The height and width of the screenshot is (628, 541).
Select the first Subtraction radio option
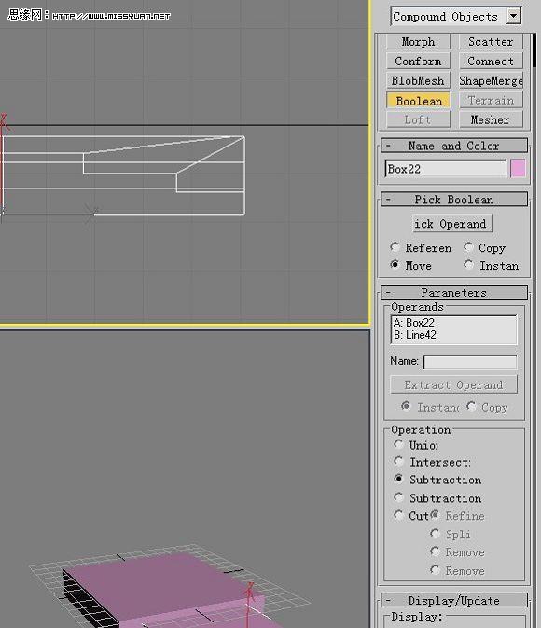click(x=437, y=480)
